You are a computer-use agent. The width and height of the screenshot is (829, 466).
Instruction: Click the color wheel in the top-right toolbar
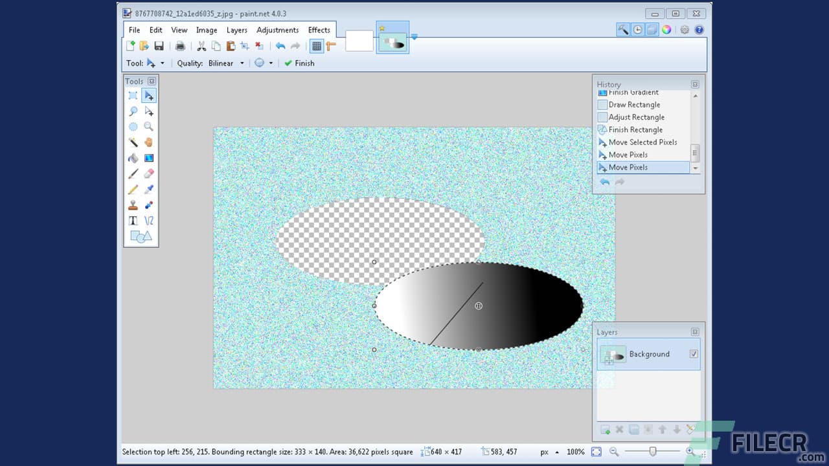coord(668,29)
